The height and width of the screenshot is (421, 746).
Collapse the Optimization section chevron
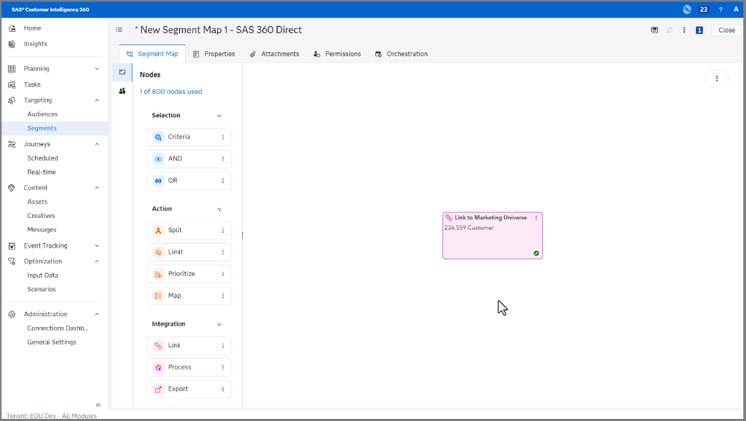click(96, 261)
